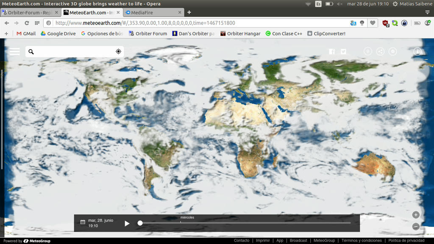Click the lightbulb icon in address bar
This screenshot has width=434, height=244.
[x=362, y=23]
